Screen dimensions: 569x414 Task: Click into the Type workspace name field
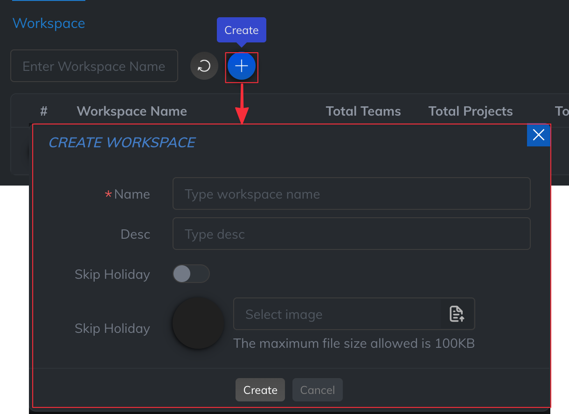coord(351,194)
